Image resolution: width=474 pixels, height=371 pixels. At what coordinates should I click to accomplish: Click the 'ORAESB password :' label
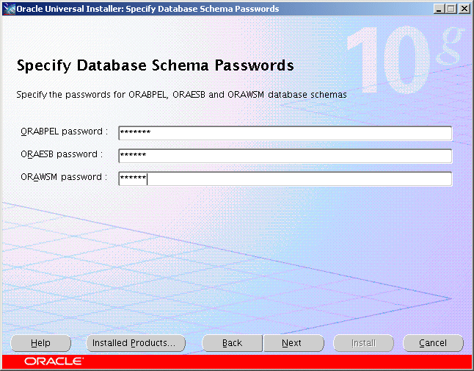(62, 154)
